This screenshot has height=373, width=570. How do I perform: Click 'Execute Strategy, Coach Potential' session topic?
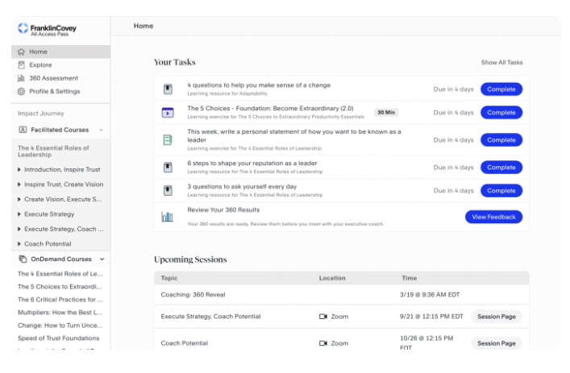211,317
